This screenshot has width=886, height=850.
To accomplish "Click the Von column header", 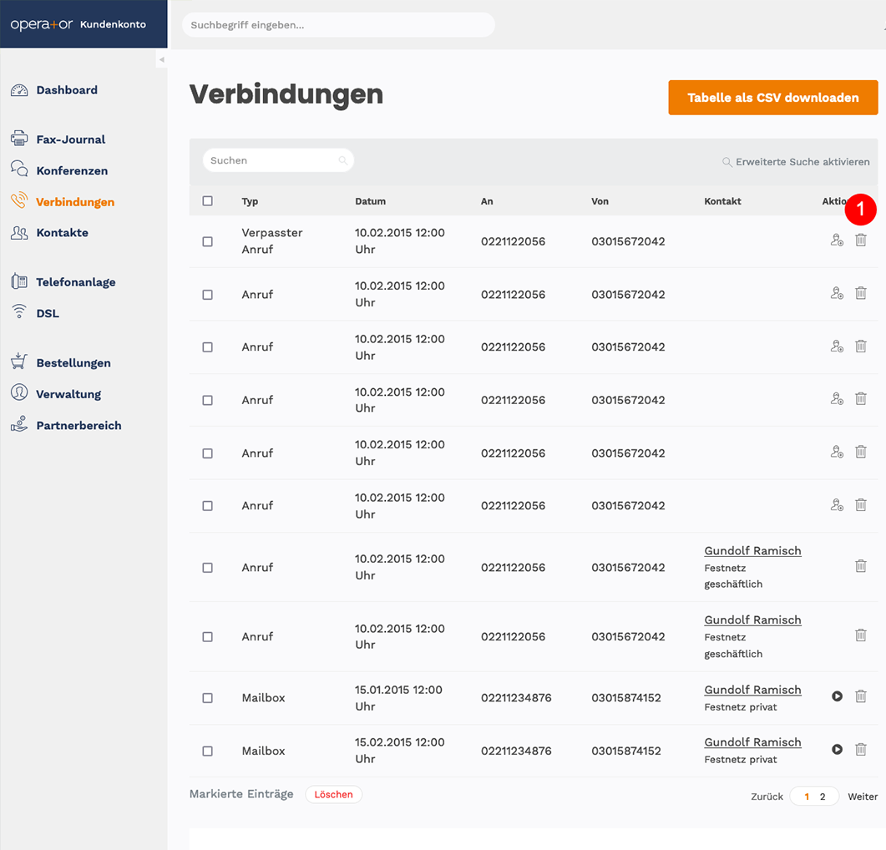I will click(600, 201).
